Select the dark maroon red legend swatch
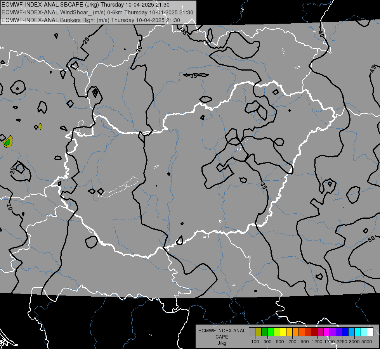The width and height of the screenshot is (380, 349). pos(314,332)
